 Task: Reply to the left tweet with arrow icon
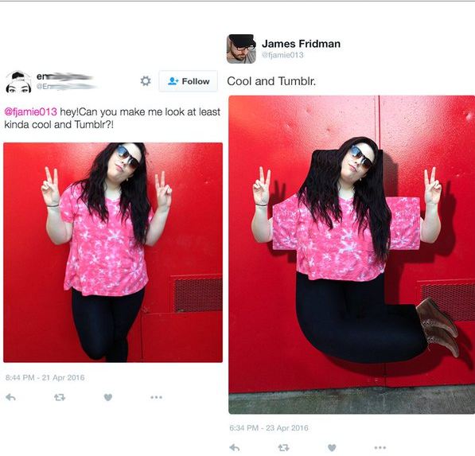[x=10, y=397]
